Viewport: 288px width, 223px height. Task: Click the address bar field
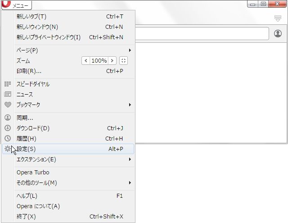point(202,33)
